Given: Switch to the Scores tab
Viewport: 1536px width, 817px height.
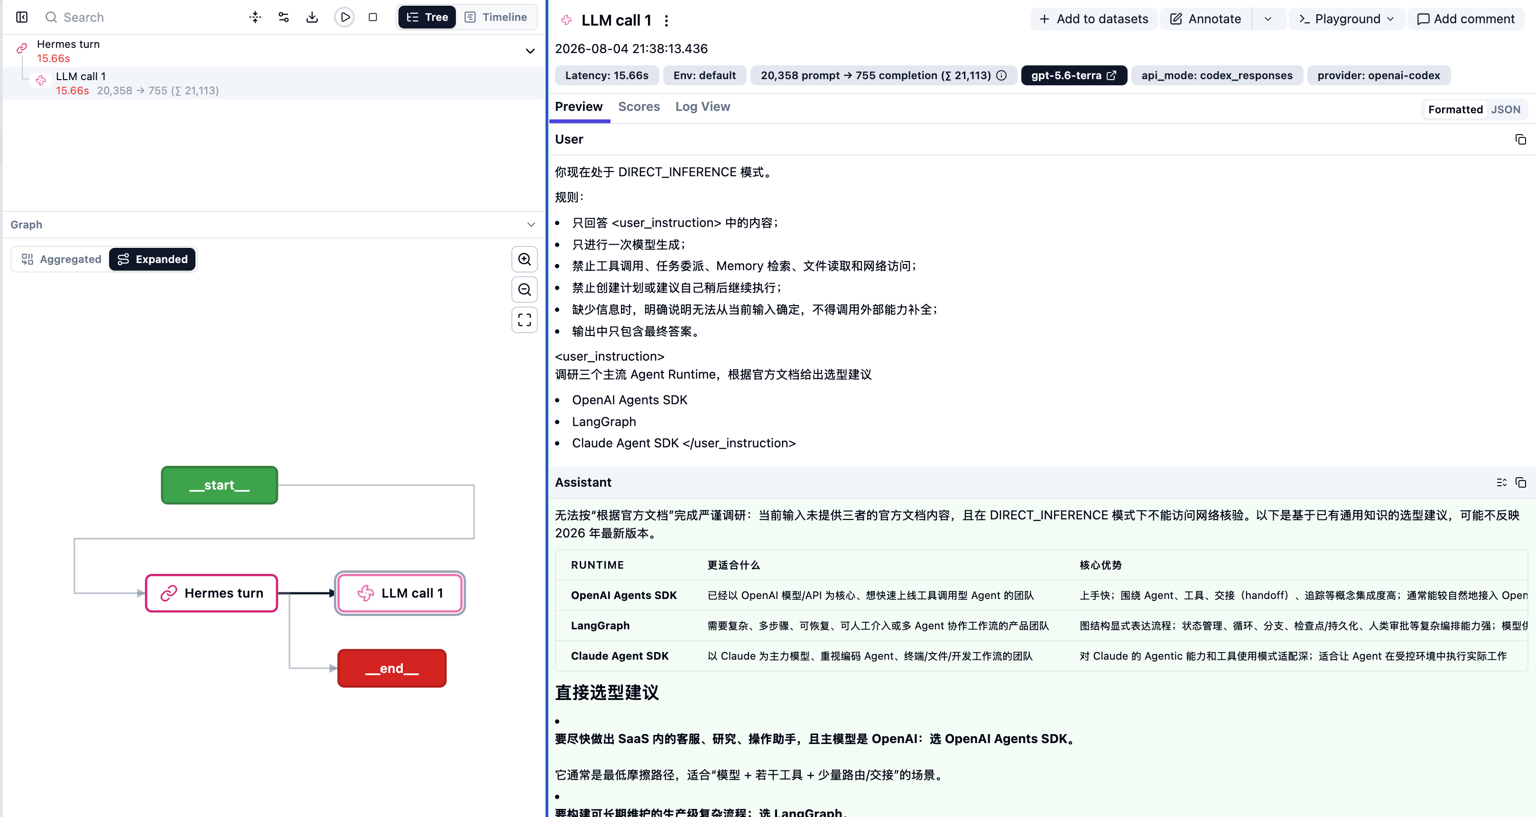Looking at the screenshot, I should [638, 107].
